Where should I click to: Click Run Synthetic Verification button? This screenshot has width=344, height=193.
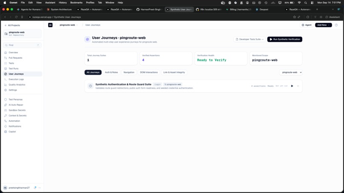pos(285,39)
